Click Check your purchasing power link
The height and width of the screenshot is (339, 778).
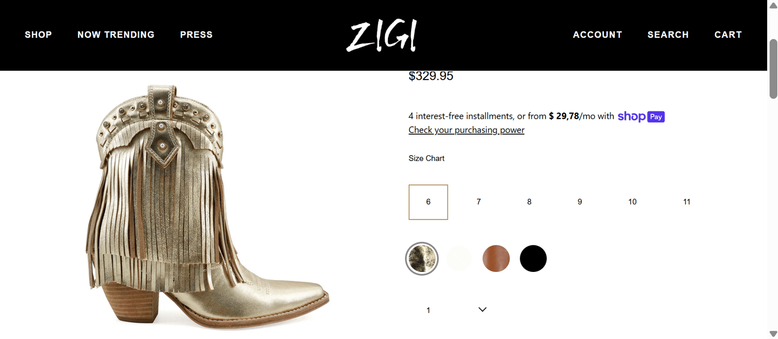(x=466, y=130)
